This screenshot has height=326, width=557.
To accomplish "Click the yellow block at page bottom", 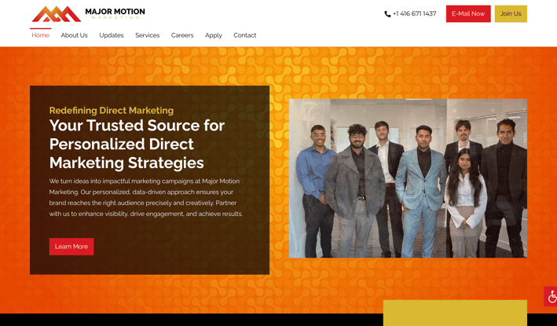I will pos(455,313).
